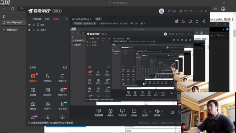This screenshot has width=236, height=133.
Task: Open the mode dropdown beside 直播伴侣 logo
Action: click(57, 11)
